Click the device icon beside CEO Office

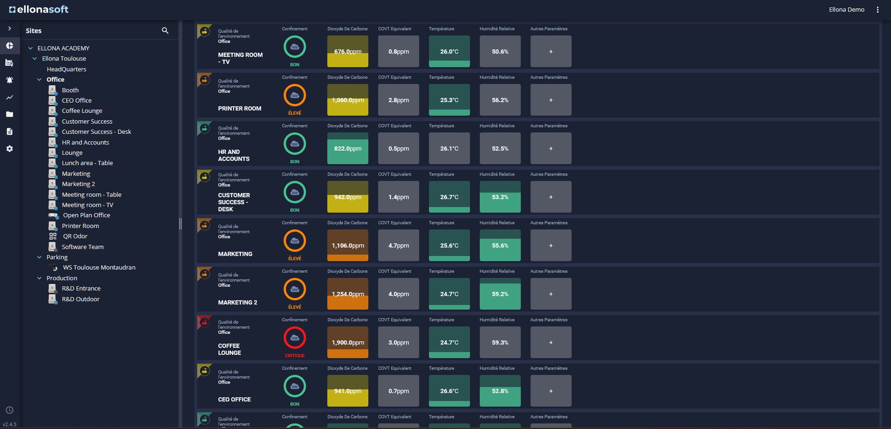tap(53, 100)
